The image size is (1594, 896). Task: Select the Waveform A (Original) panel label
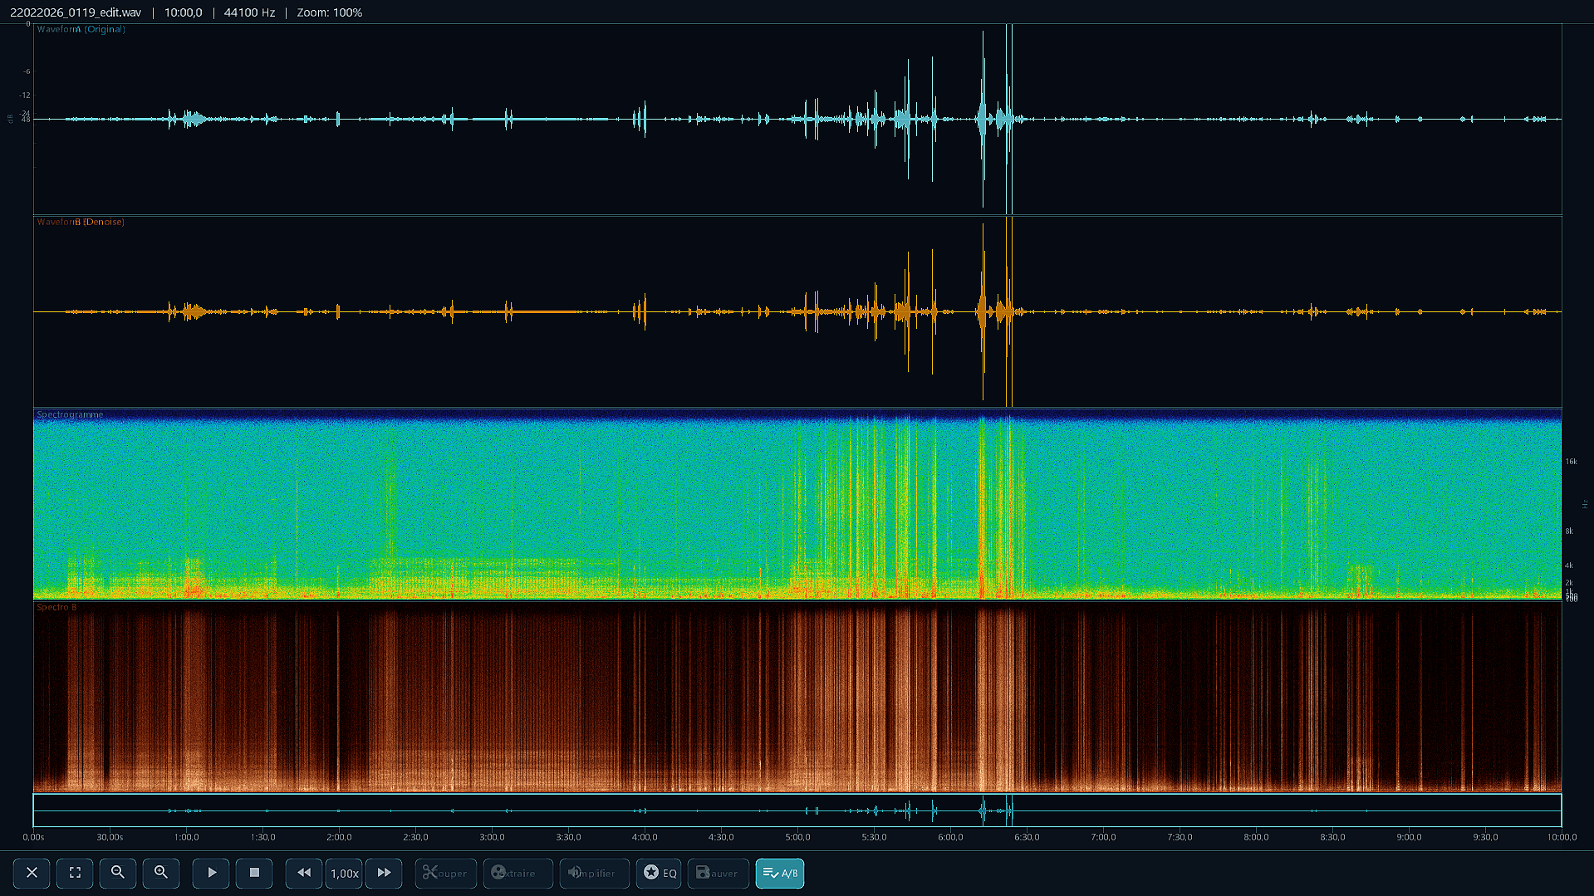(x=81, y=29)
